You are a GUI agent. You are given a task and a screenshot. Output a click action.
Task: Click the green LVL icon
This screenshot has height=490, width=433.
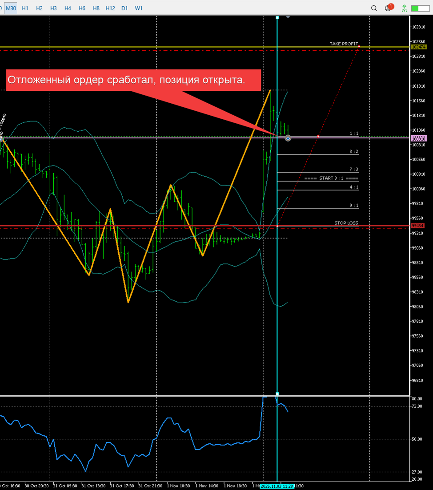coord(404,8)
